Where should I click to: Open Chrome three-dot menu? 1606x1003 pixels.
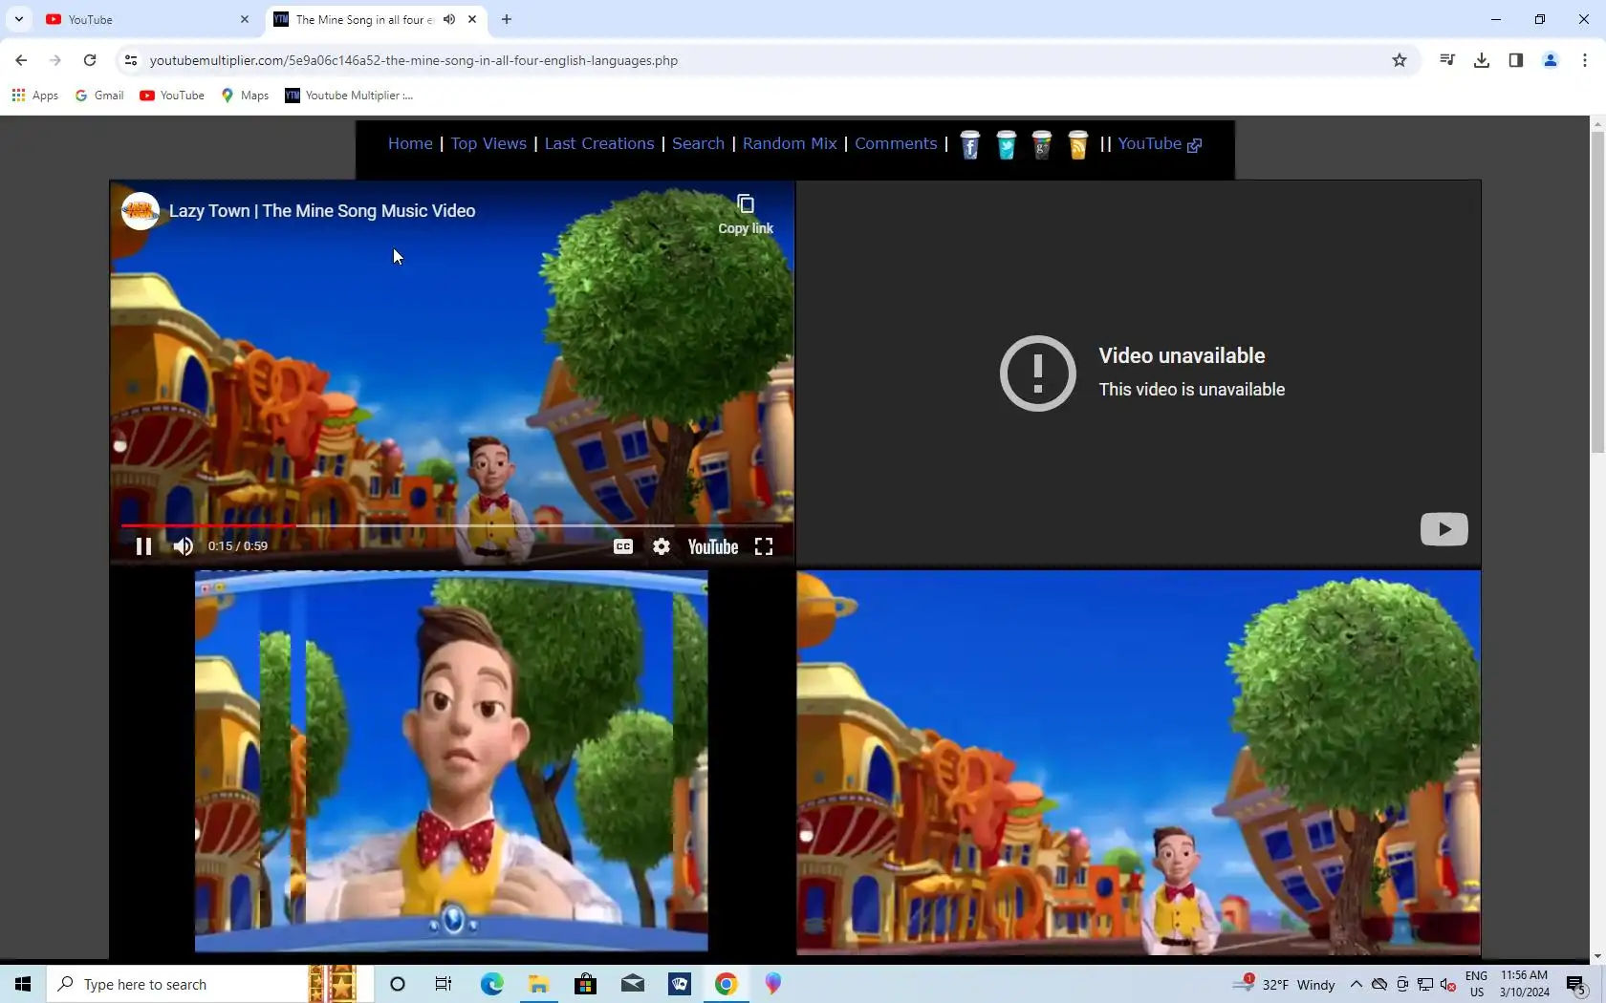(1585, 60)
